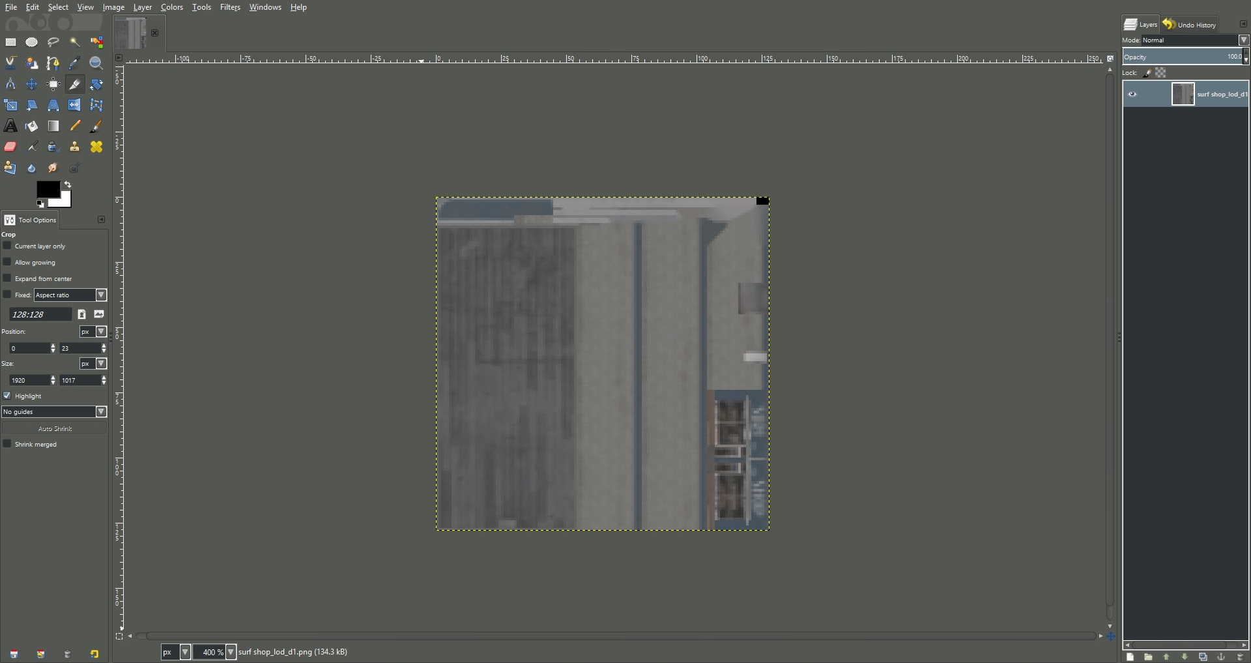Activate the Paths pen tool
Screen dimensions: 1251x663
coord(53,63)
